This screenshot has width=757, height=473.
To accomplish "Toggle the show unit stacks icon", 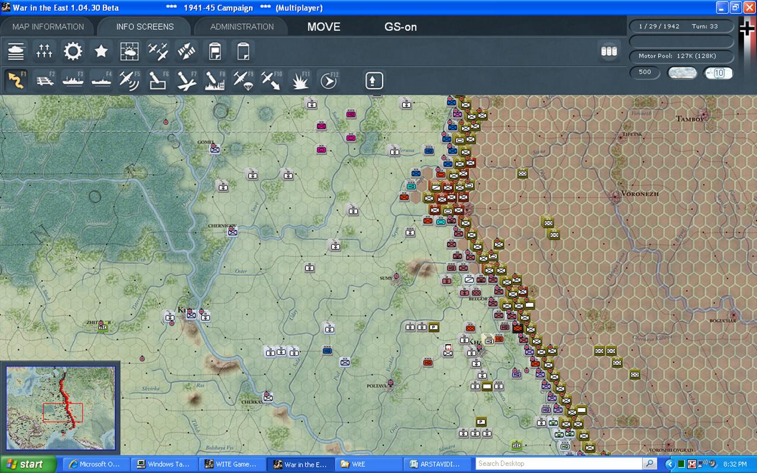I will (609, 51).
